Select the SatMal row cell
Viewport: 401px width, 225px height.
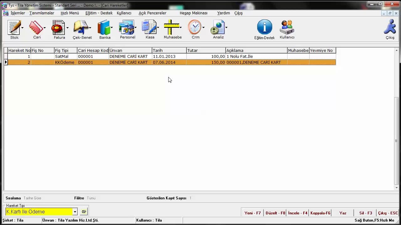(66, 57)
